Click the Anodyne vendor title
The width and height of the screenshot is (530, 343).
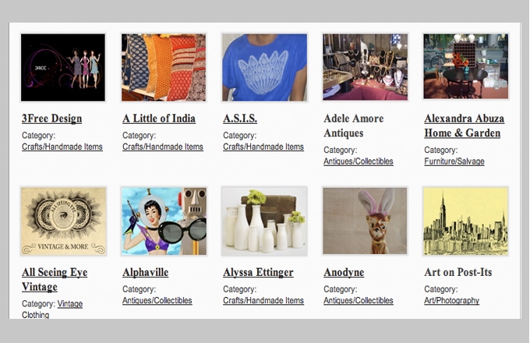point(344,272)
